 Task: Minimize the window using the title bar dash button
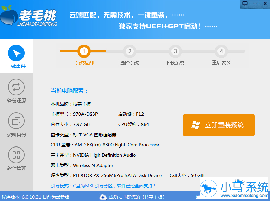coord(255,3)
